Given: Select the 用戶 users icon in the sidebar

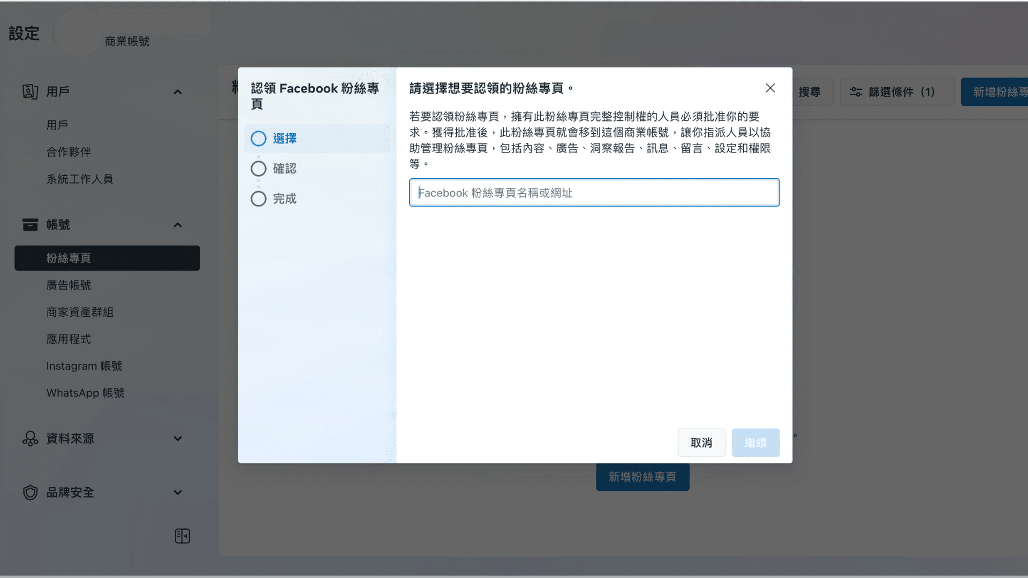Looking at the screenshot, I should point(31,92).
